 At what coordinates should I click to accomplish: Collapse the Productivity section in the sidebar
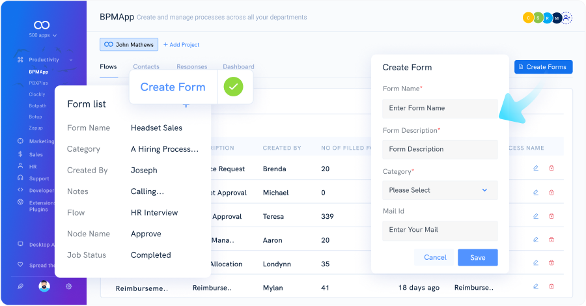(71, 60)
